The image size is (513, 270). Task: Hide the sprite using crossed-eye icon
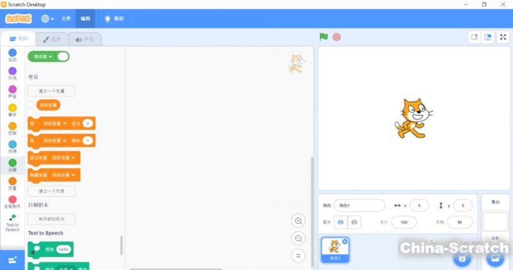(x=353, y=222)
